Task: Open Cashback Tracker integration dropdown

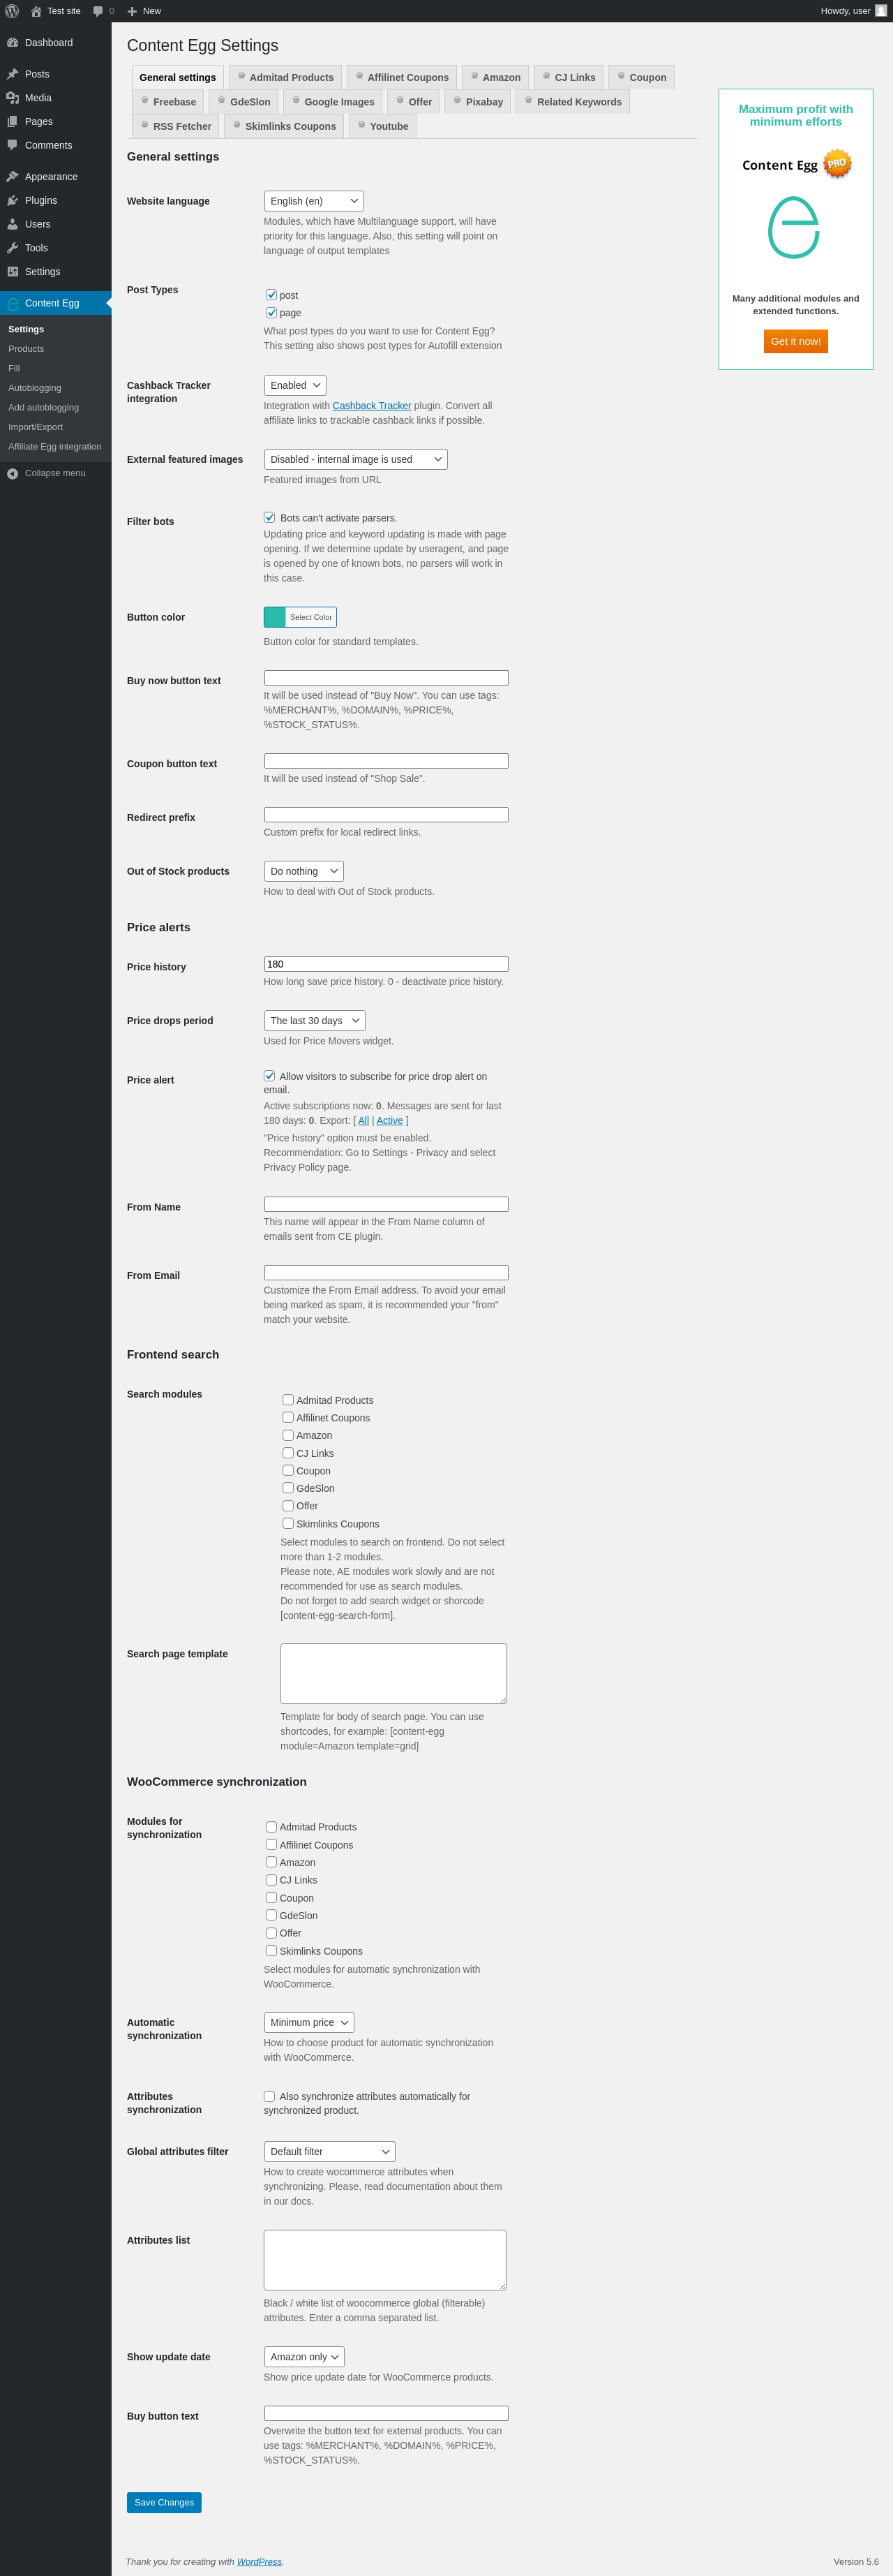Action: pos(294,385)
